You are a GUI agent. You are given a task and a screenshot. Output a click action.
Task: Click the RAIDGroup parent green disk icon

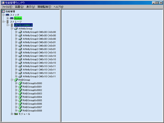pyautogui.click(x=16, y=80)
